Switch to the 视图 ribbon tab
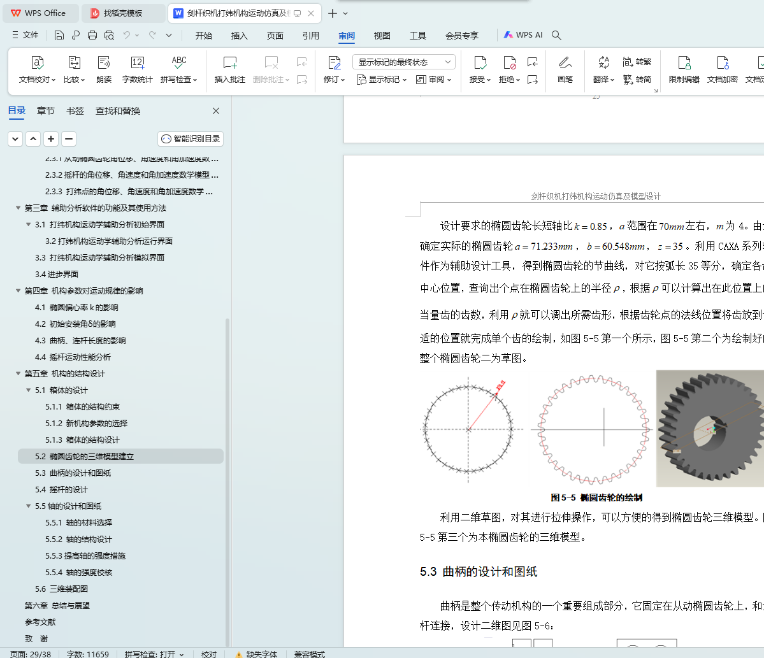This screenshot has width=764, height=658. 382,36
